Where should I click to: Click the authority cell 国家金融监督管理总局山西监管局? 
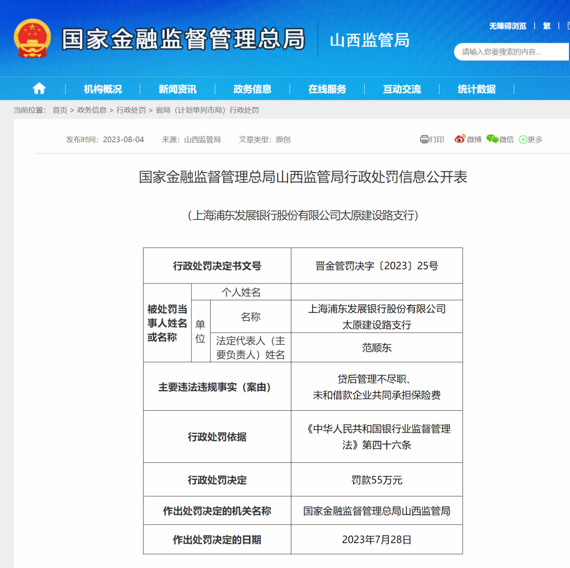(377, 510)
